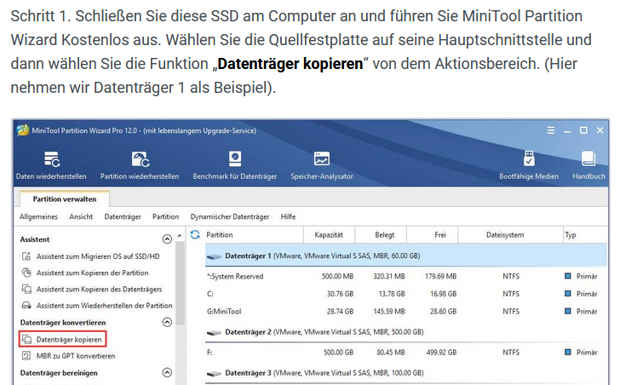Select Datenträger 2 disk row
The image size is (643, 385).
click(406, 332)
